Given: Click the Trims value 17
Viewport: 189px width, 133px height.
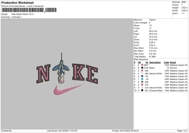Looking at the screenshot, I should pos(150,28).
